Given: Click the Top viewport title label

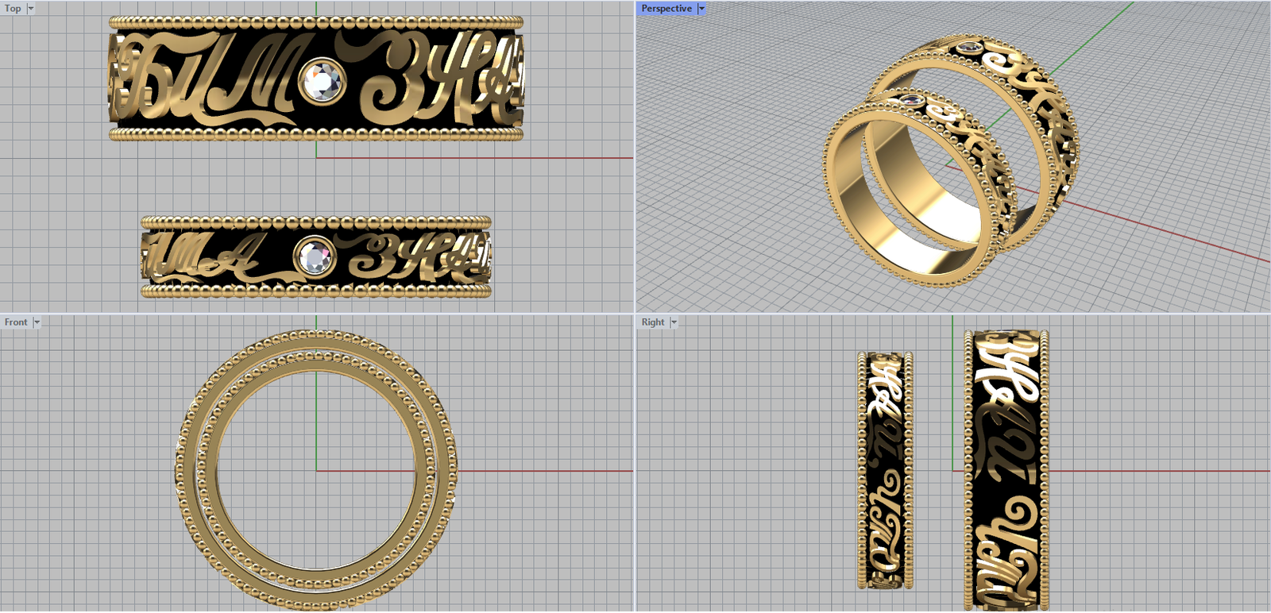Looking at the screenshot, I should (13, 9).
